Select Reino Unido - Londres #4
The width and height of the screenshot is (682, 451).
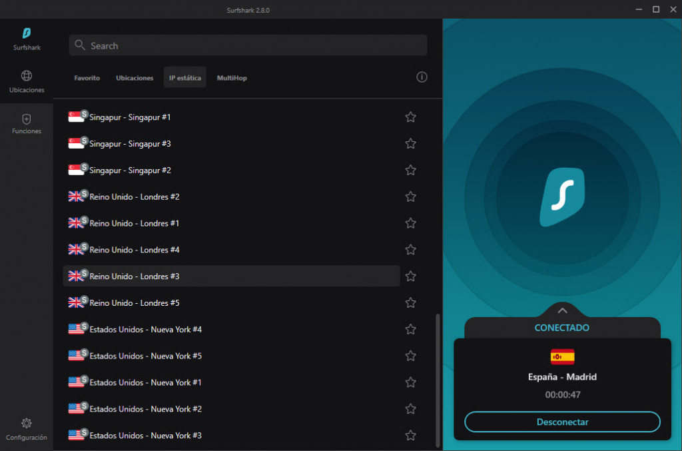pos(231,250)
